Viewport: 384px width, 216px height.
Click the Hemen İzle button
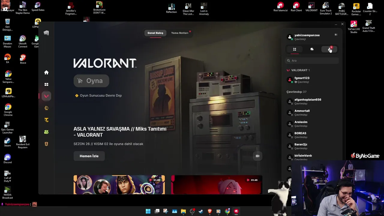[x=89, y=156]
